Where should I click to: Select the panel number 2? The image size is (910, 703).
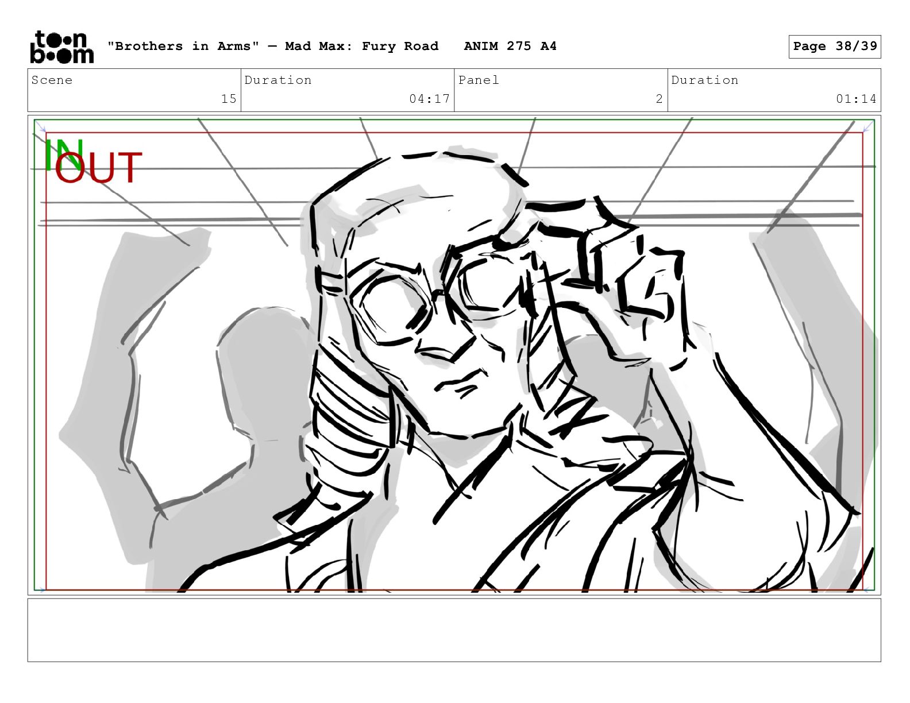[660, 99]
